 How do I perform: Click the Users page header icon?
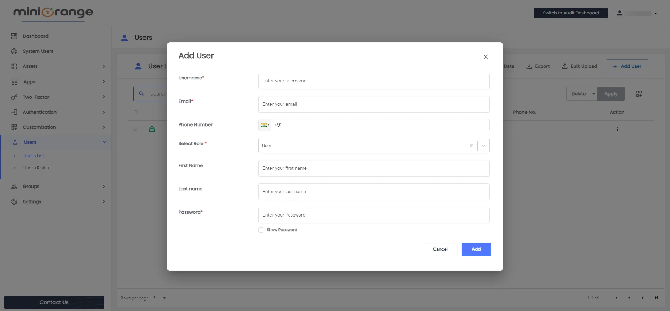pyautogui.click(x=124, y=38)
